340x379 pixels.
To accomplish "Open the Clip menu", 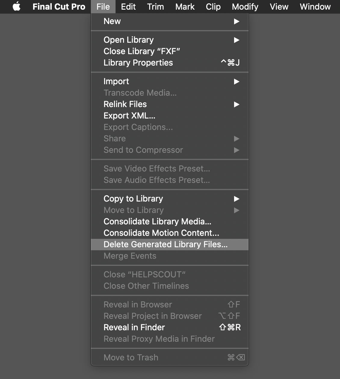I will point(213,7).
